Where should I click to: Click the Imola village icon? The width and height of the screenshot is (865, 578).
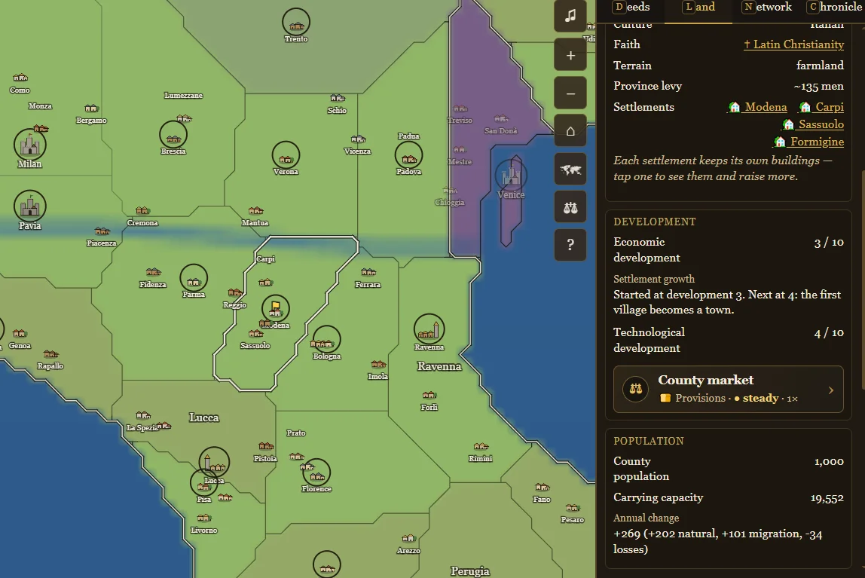378,364
